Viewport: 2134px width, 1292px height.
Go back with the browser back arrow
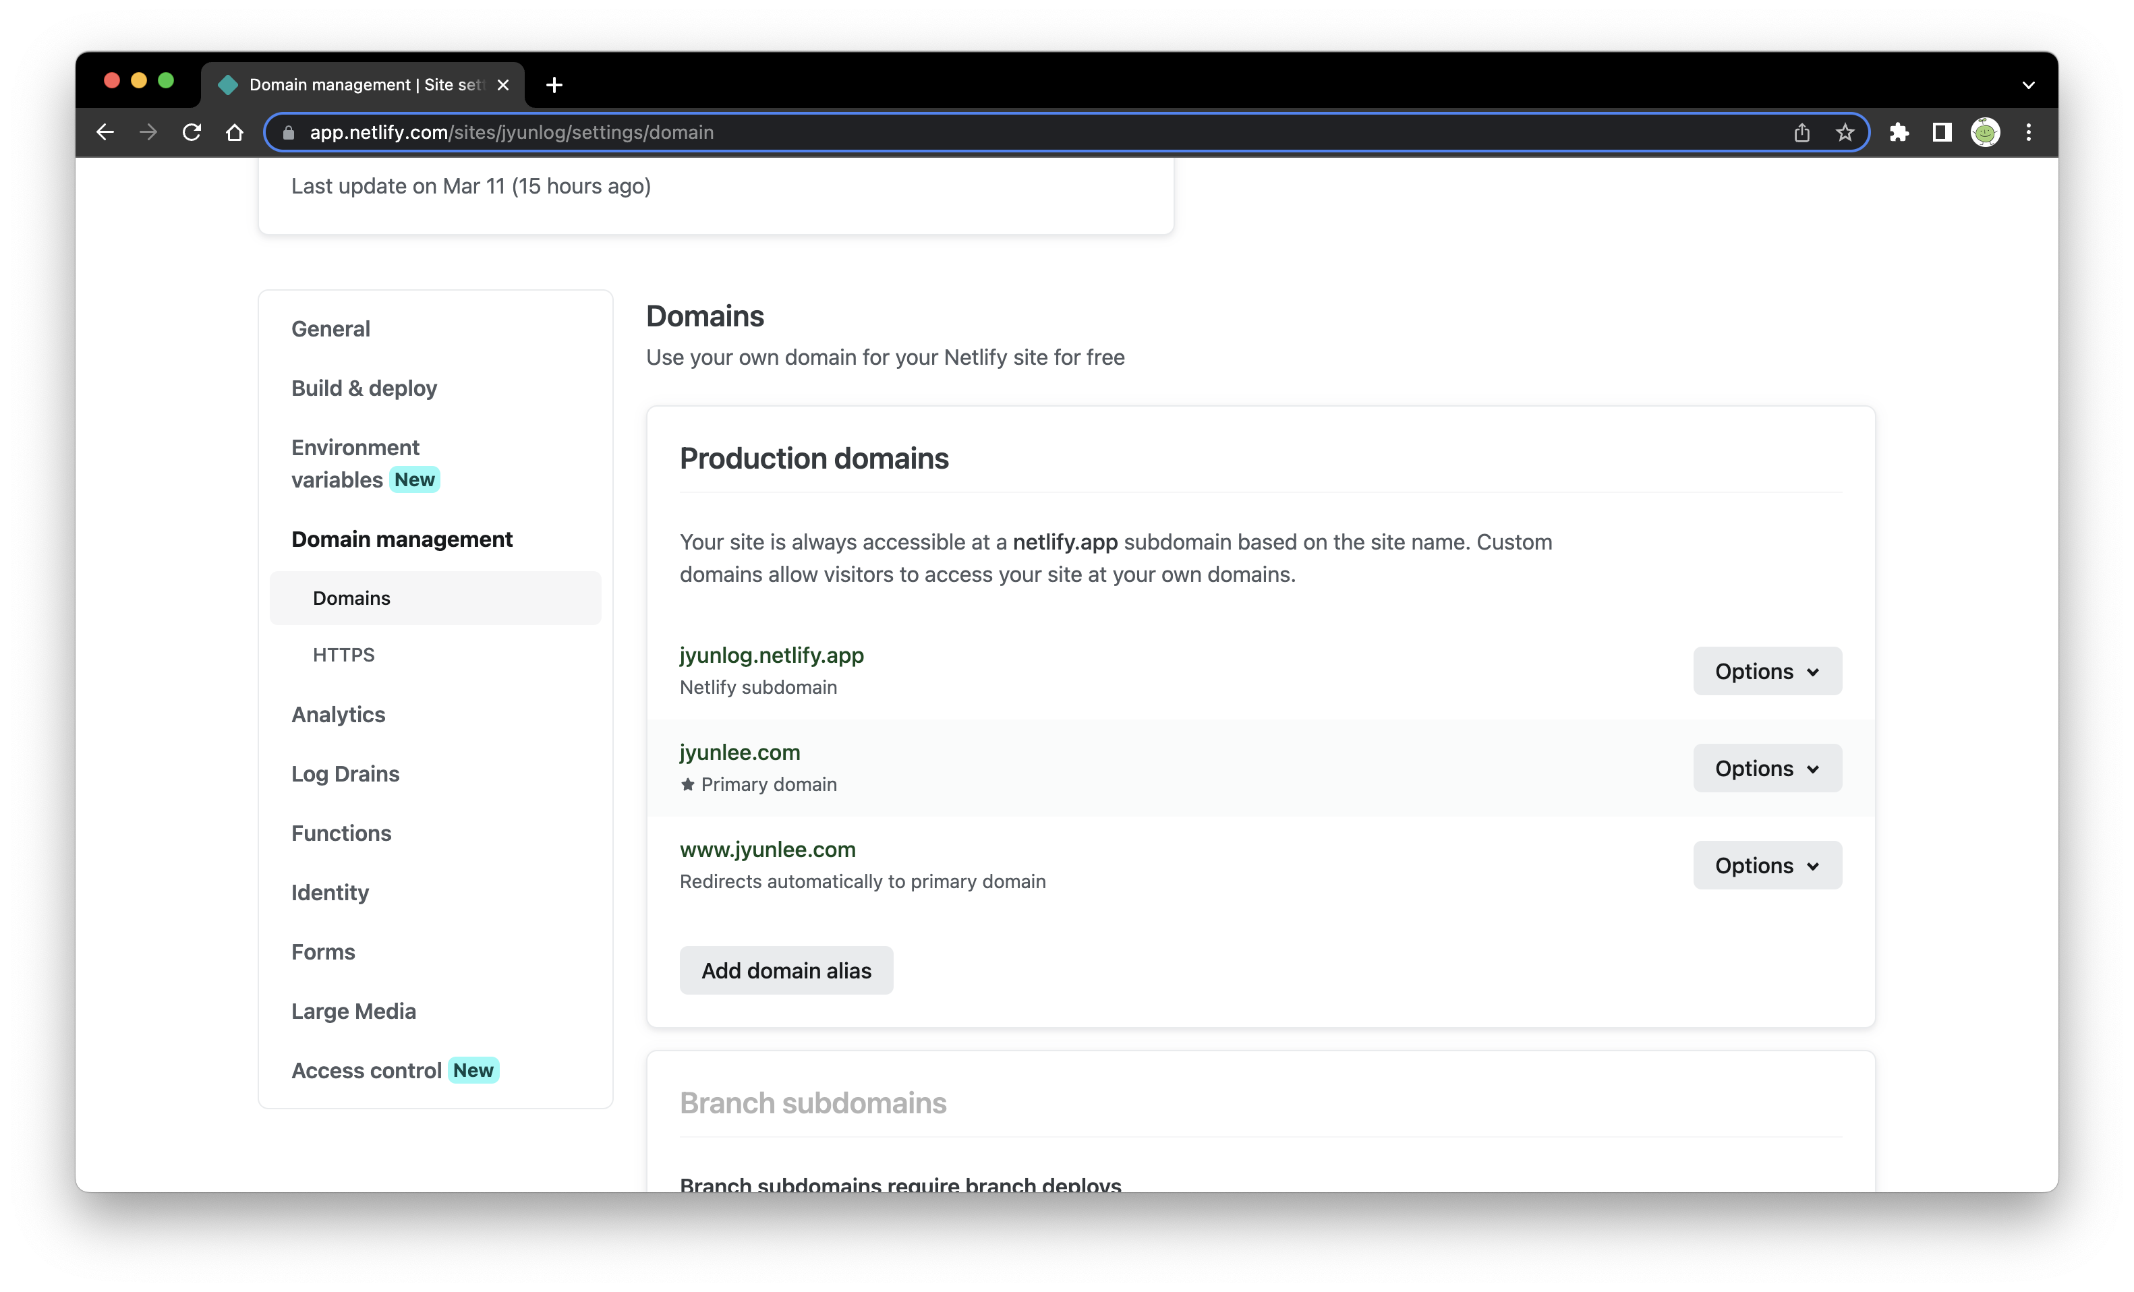(106, 132)
